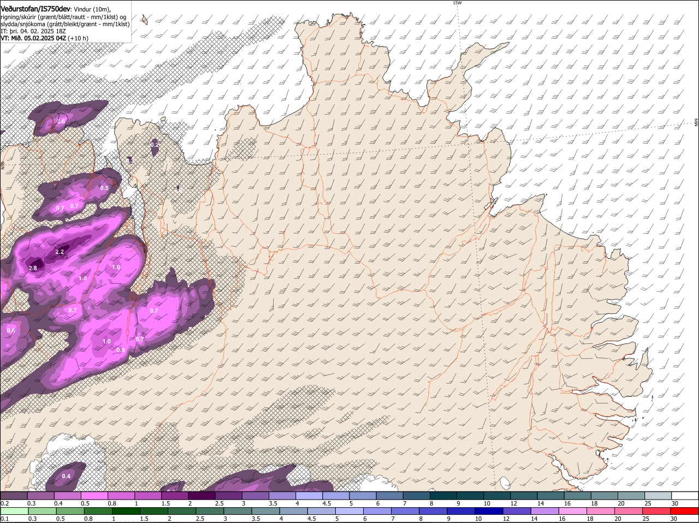Select the upper scale swatch labelled 1
The height and width of the screenshot is (523, 699).
147,495
